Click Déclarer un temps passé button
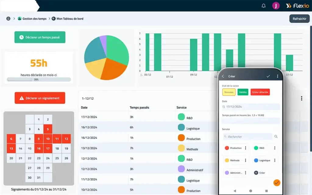The height and width of the screenshot is (195, 312). 40,37
